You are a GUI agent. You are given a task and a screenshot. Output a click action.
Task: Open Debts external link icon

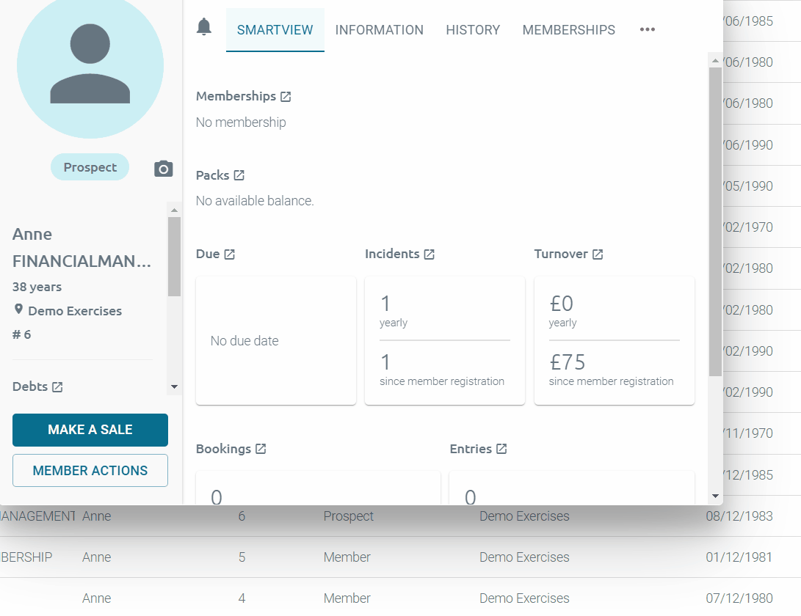57,387
